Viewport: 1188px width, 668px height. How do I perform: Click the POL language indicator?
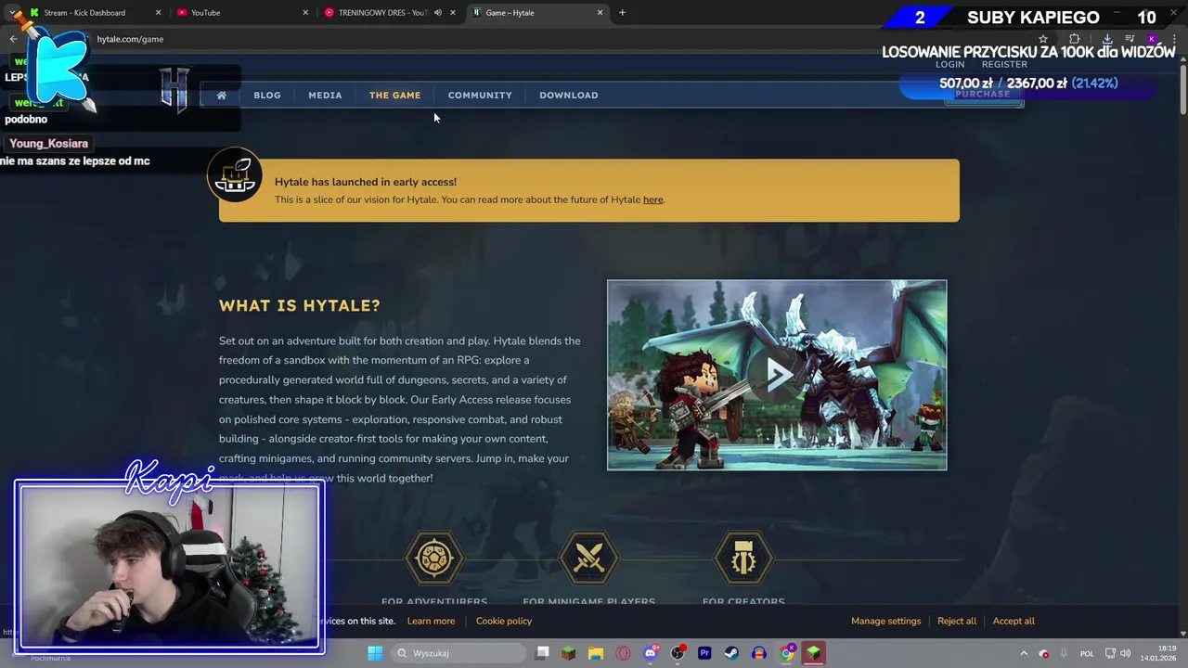1087,653
